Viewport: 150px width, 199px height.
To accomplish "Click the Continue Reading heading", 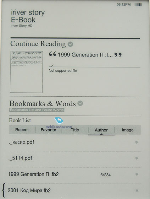I will [x=38, y=44].
